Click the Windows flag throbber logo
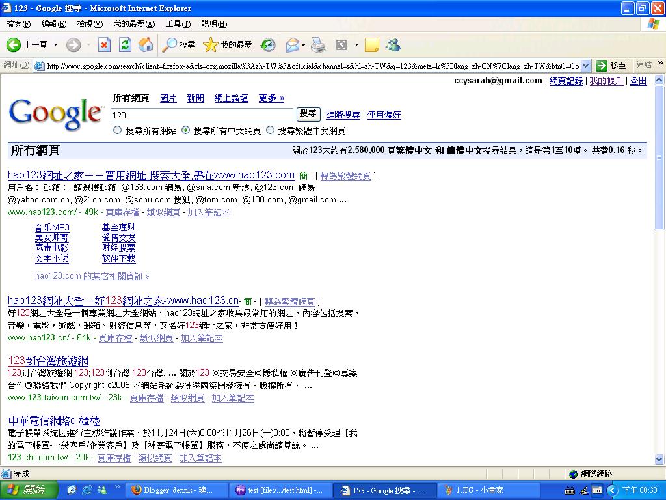This screenshot has width=666, height=500. point(654,24)
